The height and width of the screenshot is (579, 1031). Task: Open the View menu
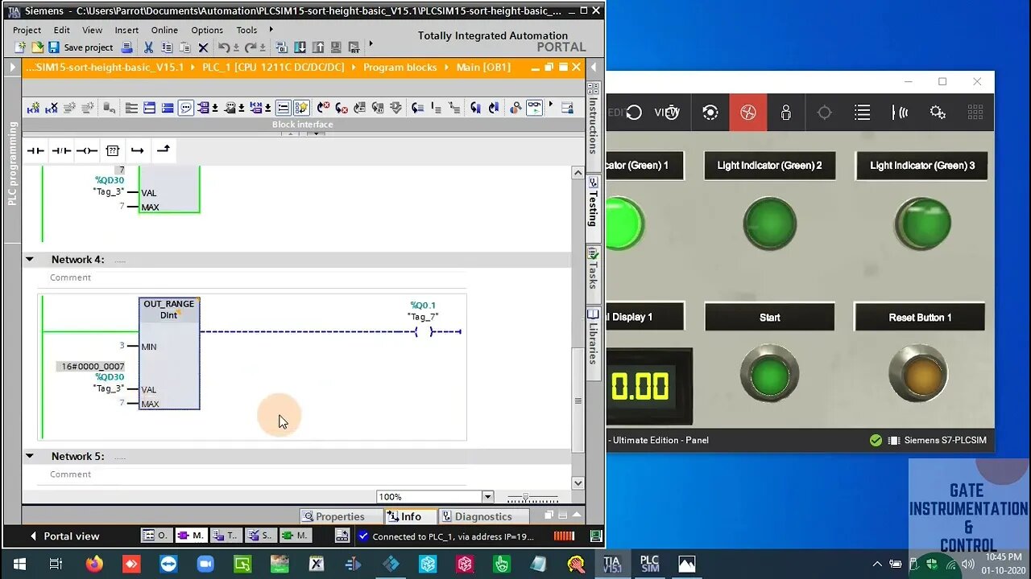tap(92, 30)
